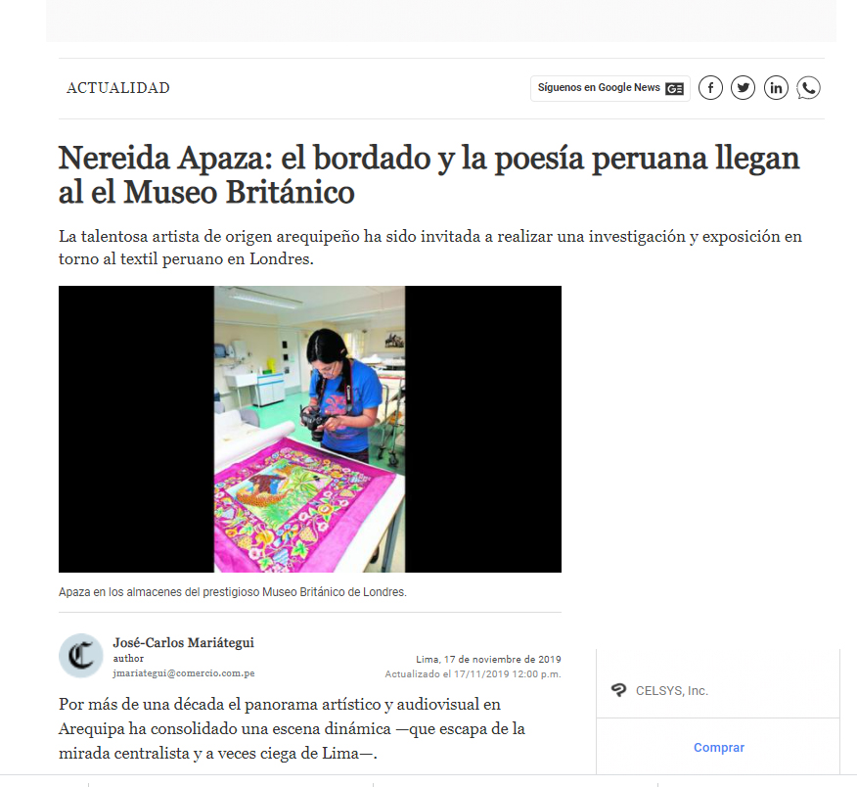Image resolution: width=857 pixels, height=787 pixels.
Task: Click the publication date Lima, 17 de noviembre
Action: pos(488,659)
